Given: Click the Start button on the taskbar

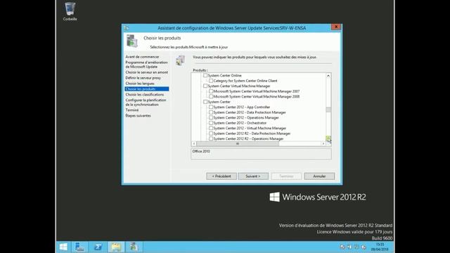Looking at the screenshot, I should (63, 247).
